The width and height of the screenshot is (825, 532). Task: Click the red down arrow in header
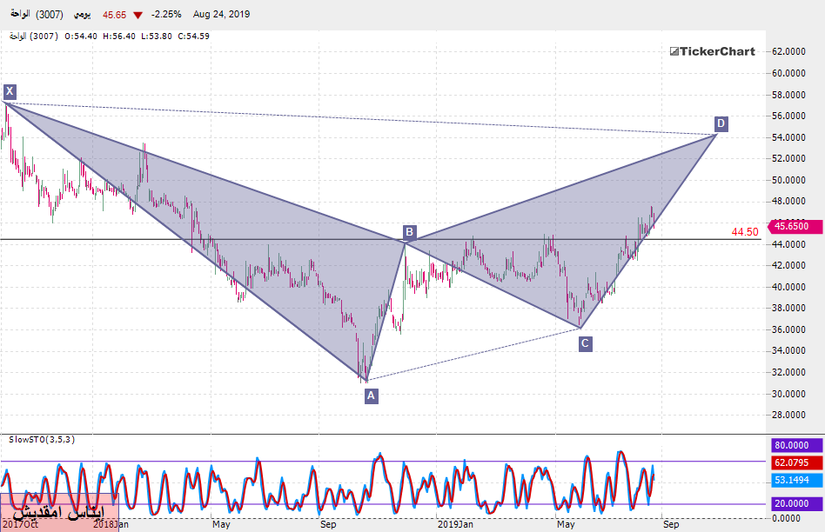pos(138,15)
